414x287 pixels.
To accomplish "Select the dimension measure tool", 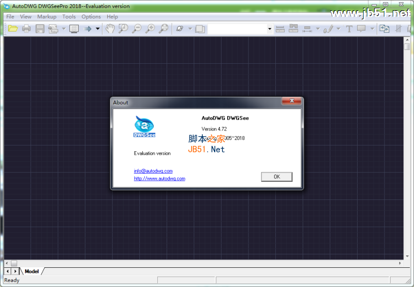I will coord(307,28).
